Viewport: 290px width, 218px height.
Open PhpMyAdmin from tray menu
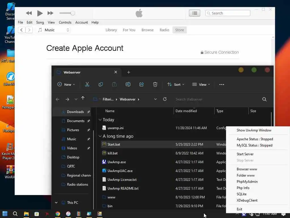tap(247, 182)
